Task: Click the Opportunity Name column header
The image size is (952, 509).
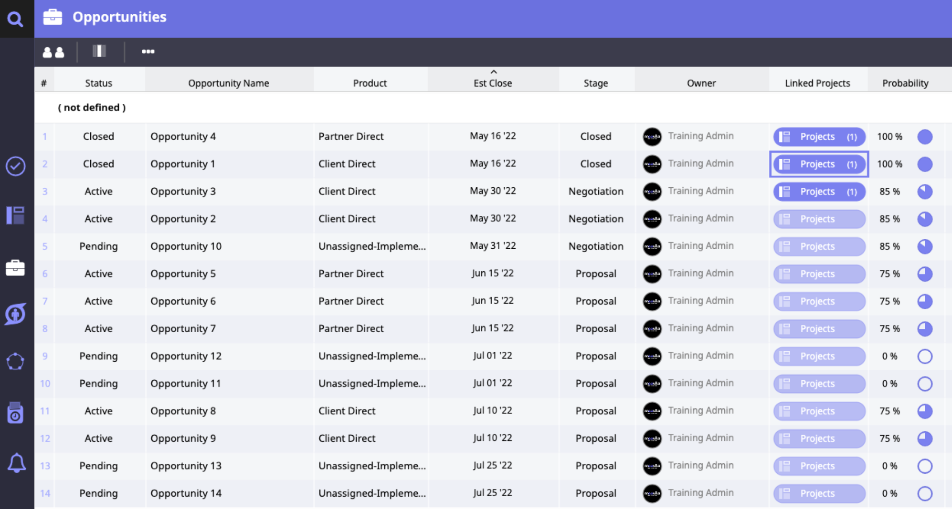Action: pos(228,83)
